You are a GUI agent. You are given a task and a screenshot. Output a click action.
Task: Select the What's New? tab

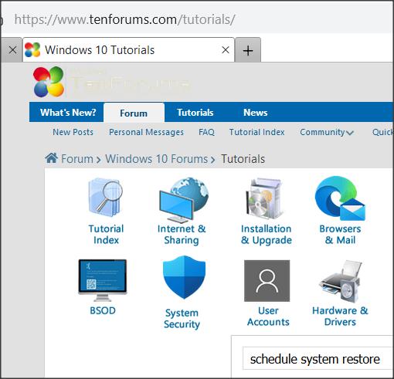click(68, 113)
